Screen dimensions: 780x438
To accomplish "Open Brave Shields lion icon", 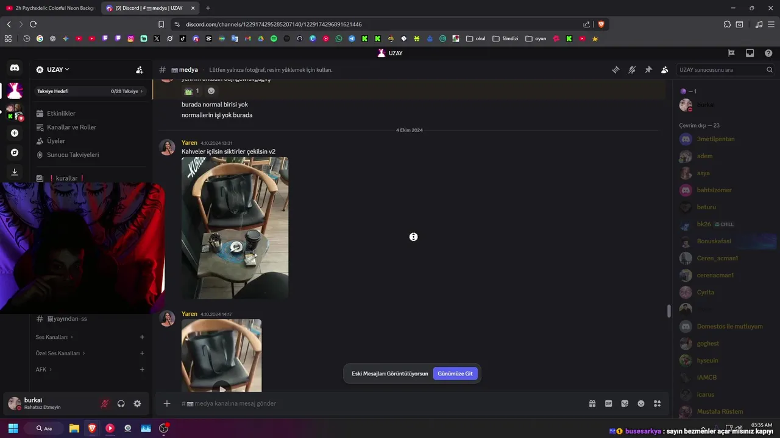I will (x=601, y=24).
